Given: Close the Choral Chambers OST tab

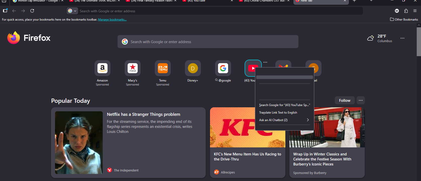Looking at the screenshot, I should coord(288,1).
